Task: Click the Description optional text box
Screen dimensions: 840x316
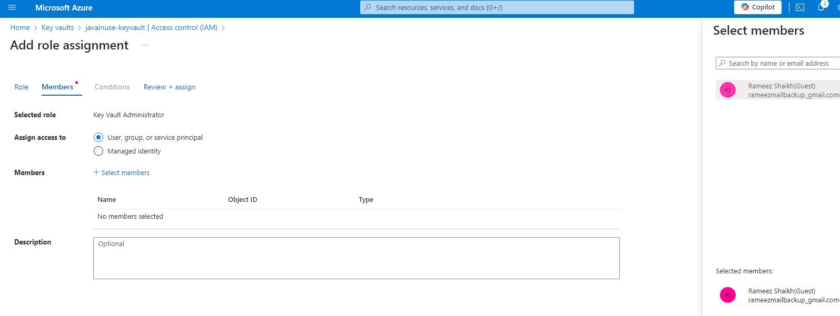Action: click(356, 258)
